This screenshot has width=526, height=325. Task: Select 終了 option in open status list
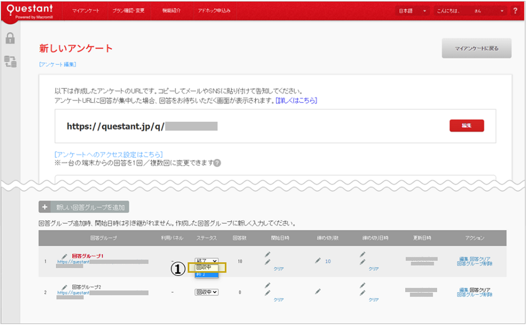click(x=206, y=274)
